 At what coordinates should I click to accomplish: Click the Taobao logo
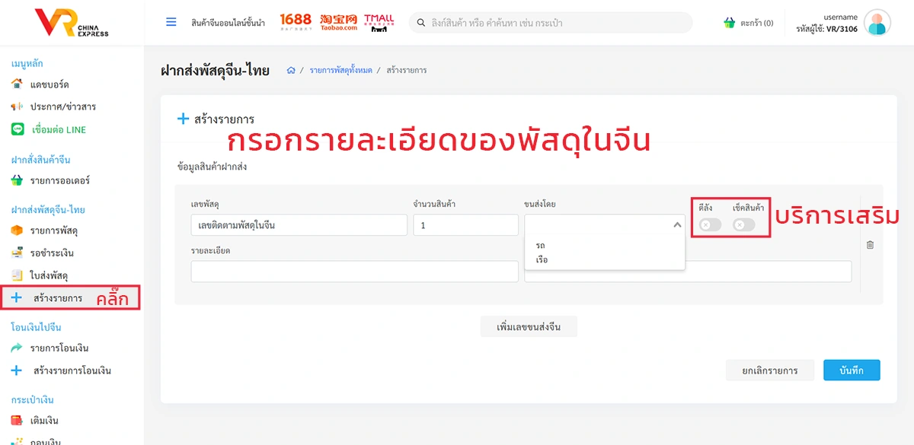point(337,22)
